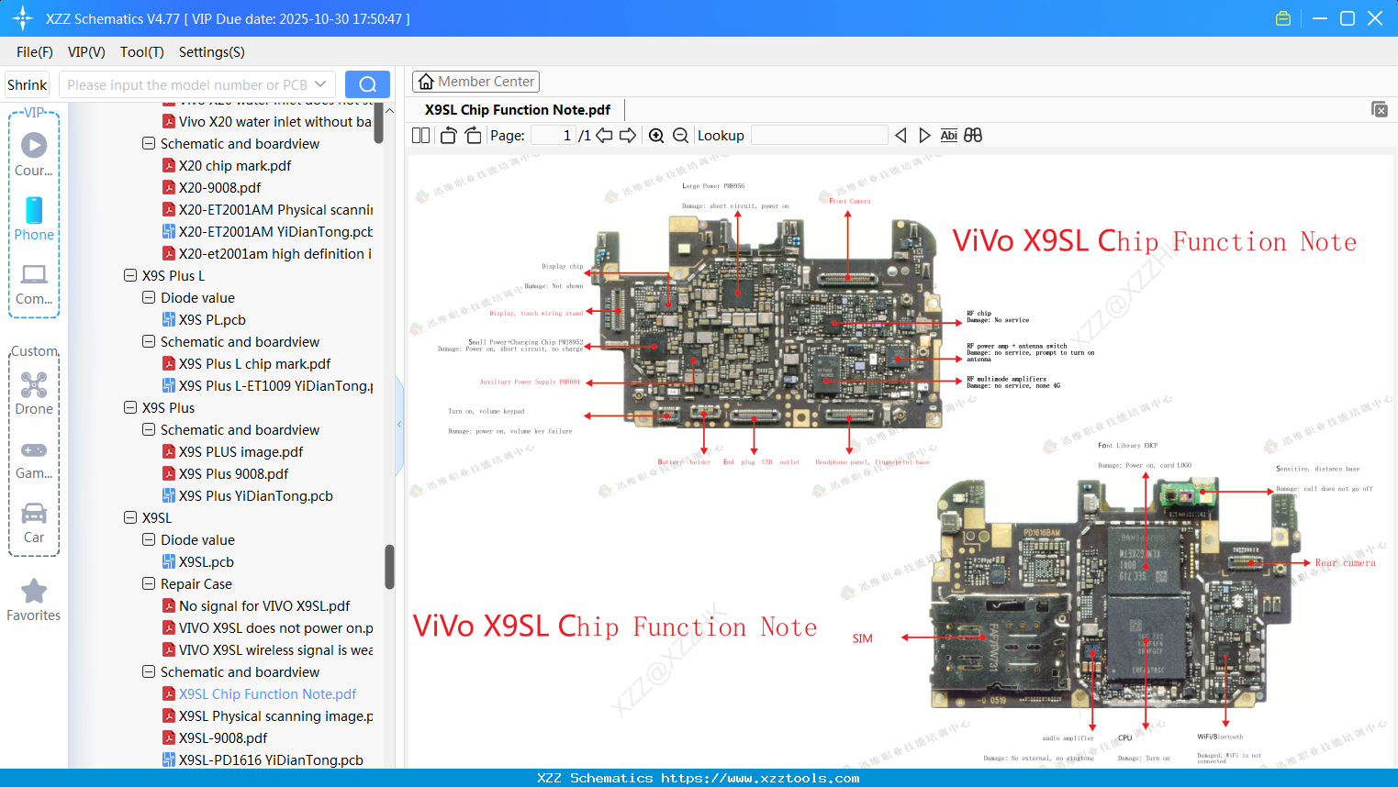The height and width of the screenshot is (787, 1398).
Task: Open the Tool menu
Action: click(x=141, y=52)
